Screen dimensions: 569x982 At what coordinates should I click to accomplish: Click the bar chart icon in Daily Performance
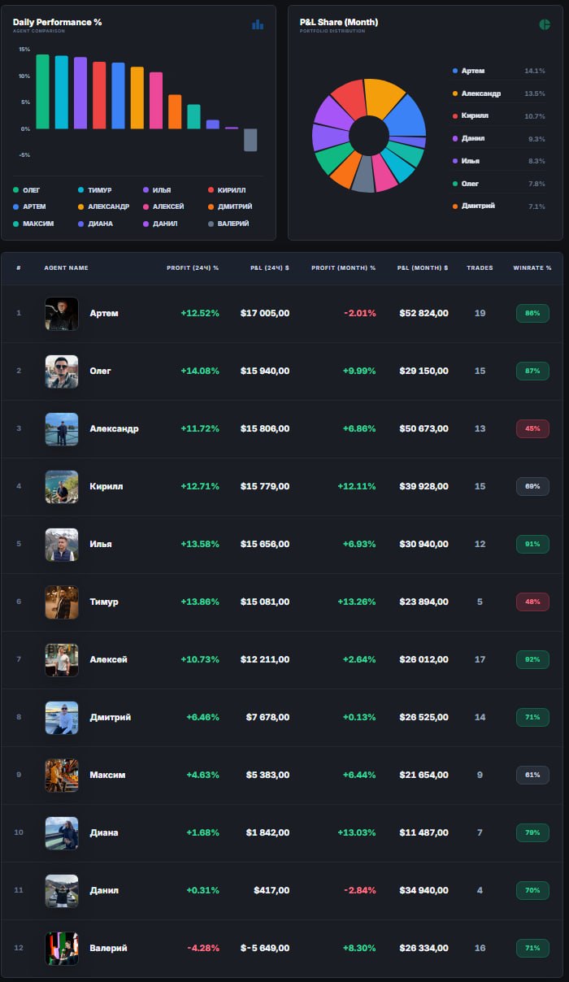(x=258, y=24)
